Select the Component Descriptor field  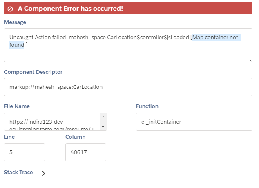(128, 87)
